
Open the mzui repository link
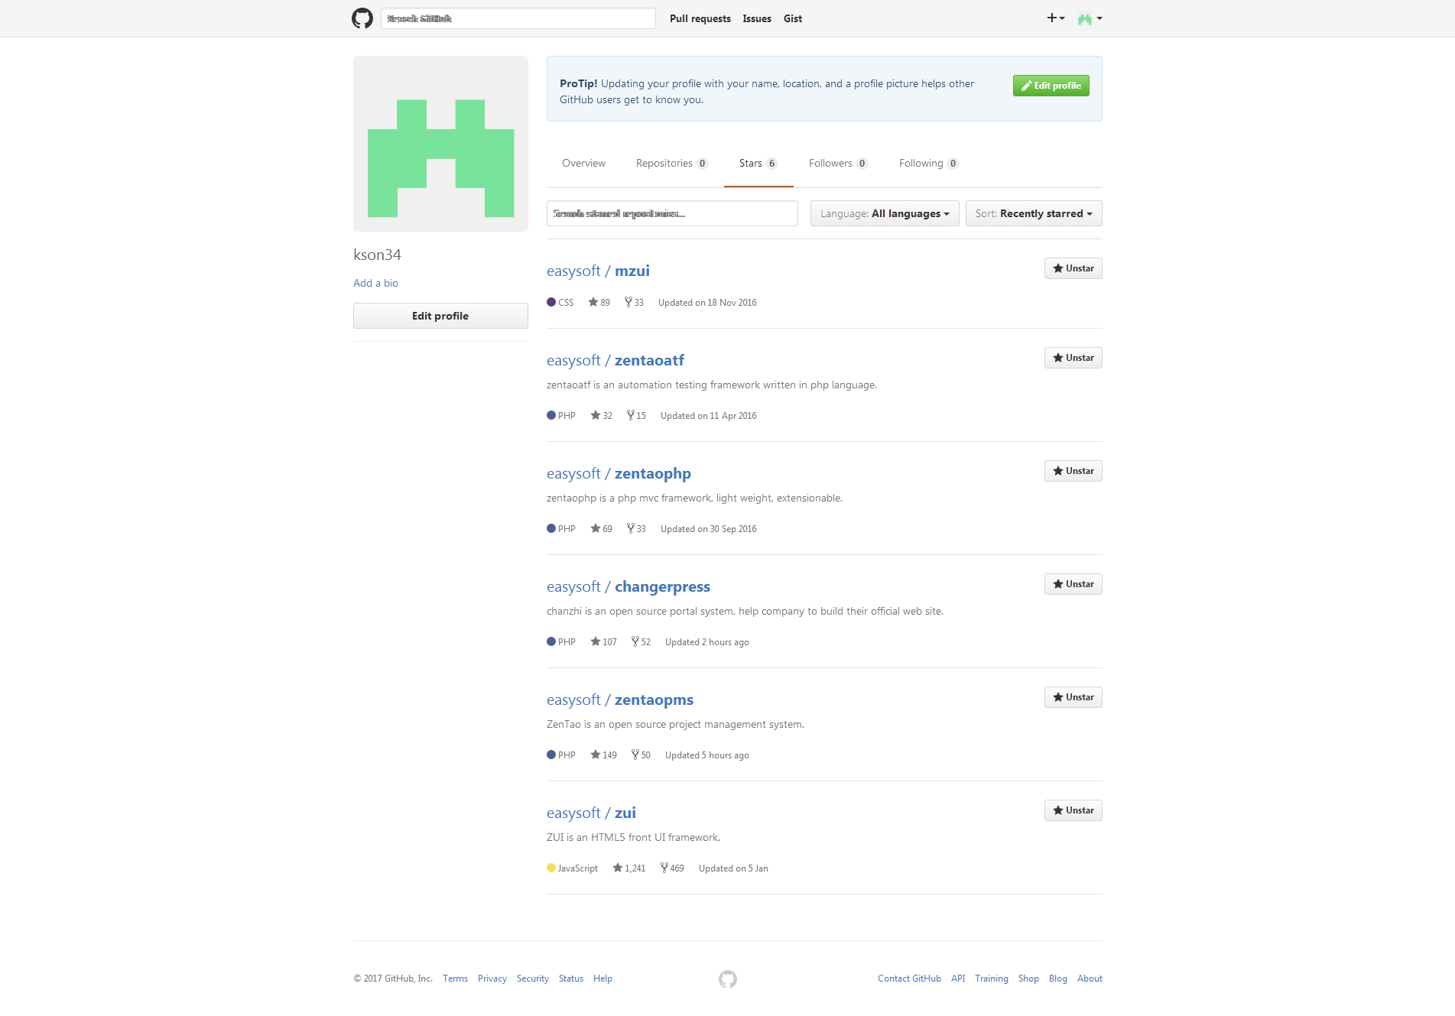[x=632, y=271]
